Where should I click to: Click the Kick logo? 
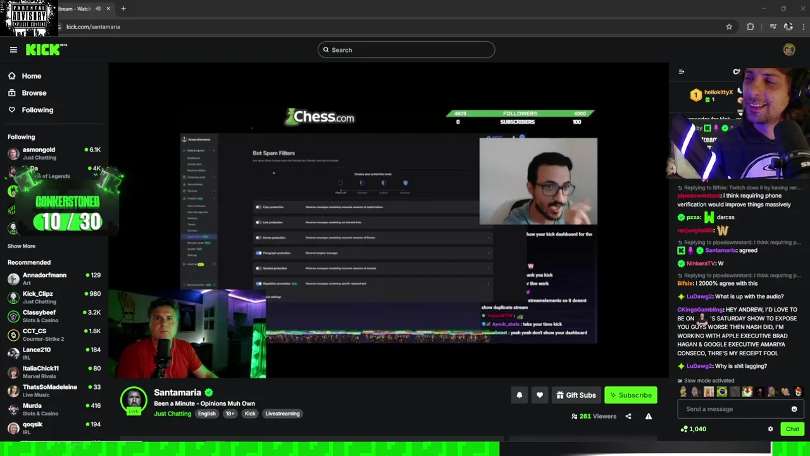click(x=46, y=49)
